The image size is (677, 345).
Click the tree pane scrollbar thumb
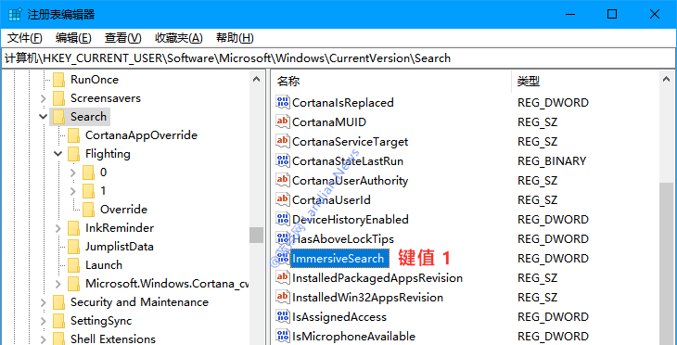(x=256, y=236)
